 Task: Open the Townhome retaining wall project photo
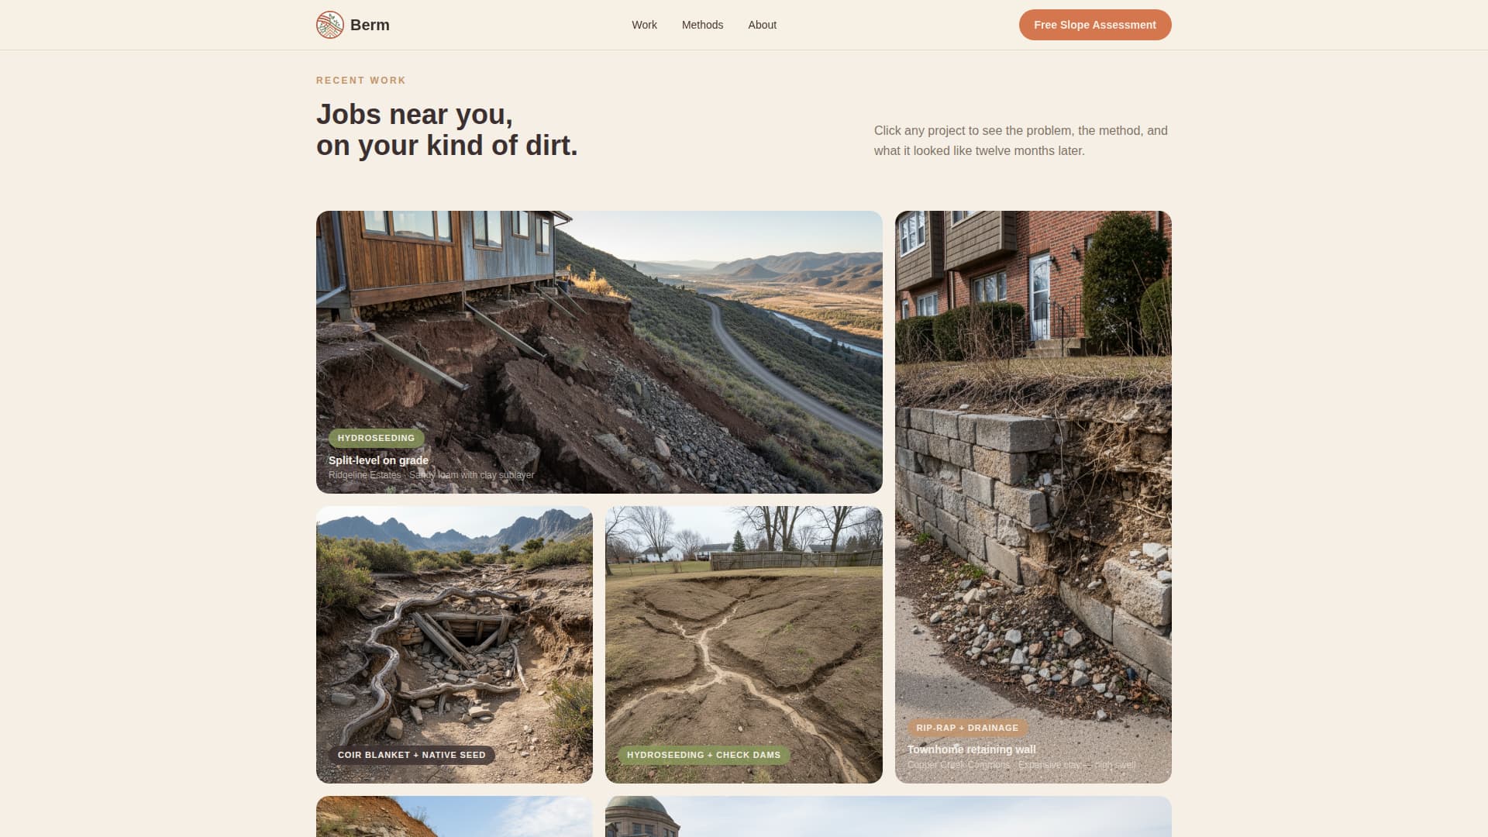pos(1032,465)
